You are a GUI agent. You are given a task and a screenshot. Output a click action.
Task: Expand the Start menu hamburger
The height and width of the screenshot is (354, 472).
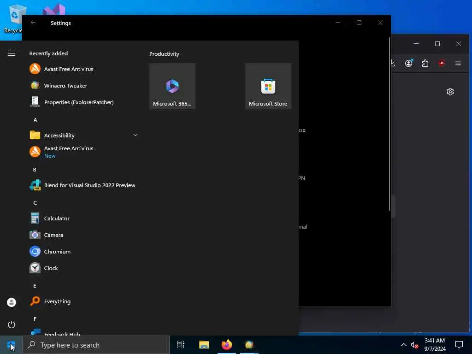[12, 53]
